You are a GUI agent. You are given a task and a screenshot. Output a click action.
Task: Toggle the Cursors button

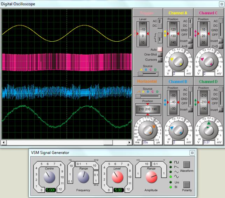pos(160,59)
